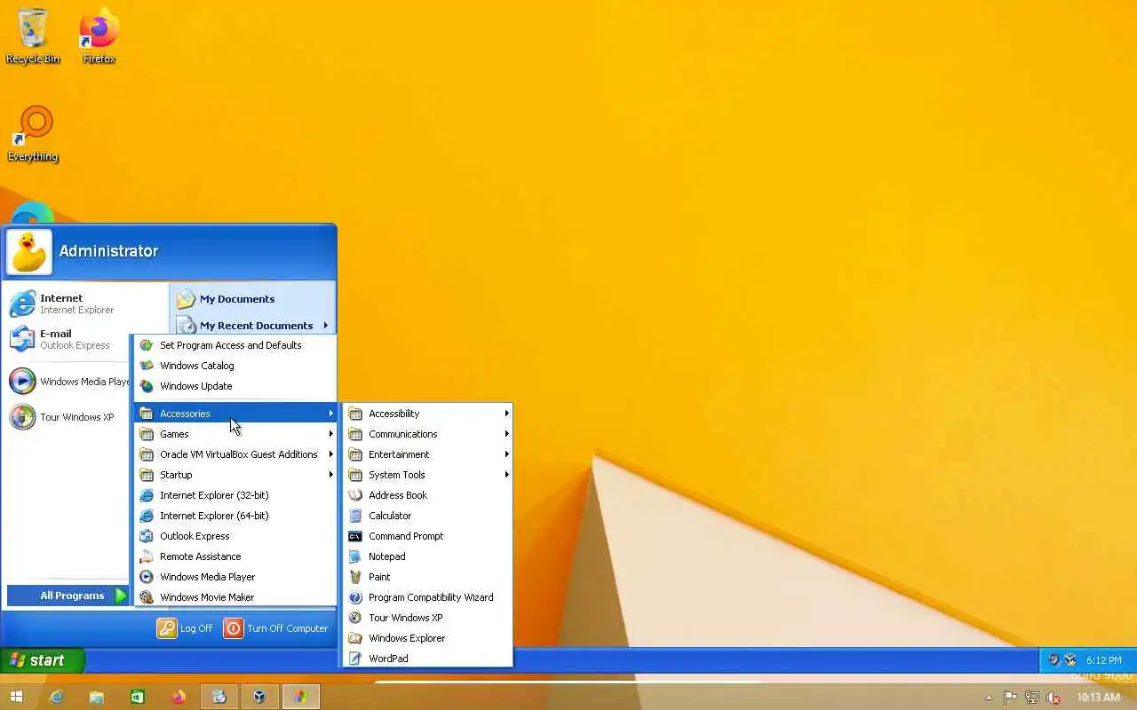Open the Everything search desktop shortcut
Image resolution: width=1137 pixels, height=710 pixels.
coord(33,134)
